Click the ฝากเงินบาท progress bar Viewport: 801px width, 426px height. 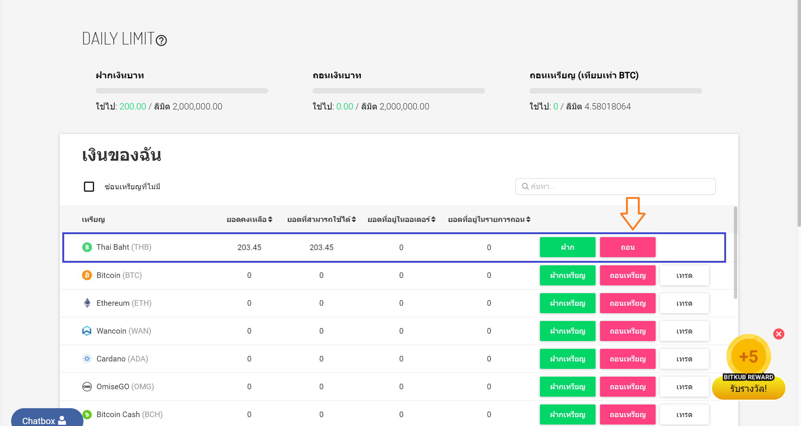[182, 91]
